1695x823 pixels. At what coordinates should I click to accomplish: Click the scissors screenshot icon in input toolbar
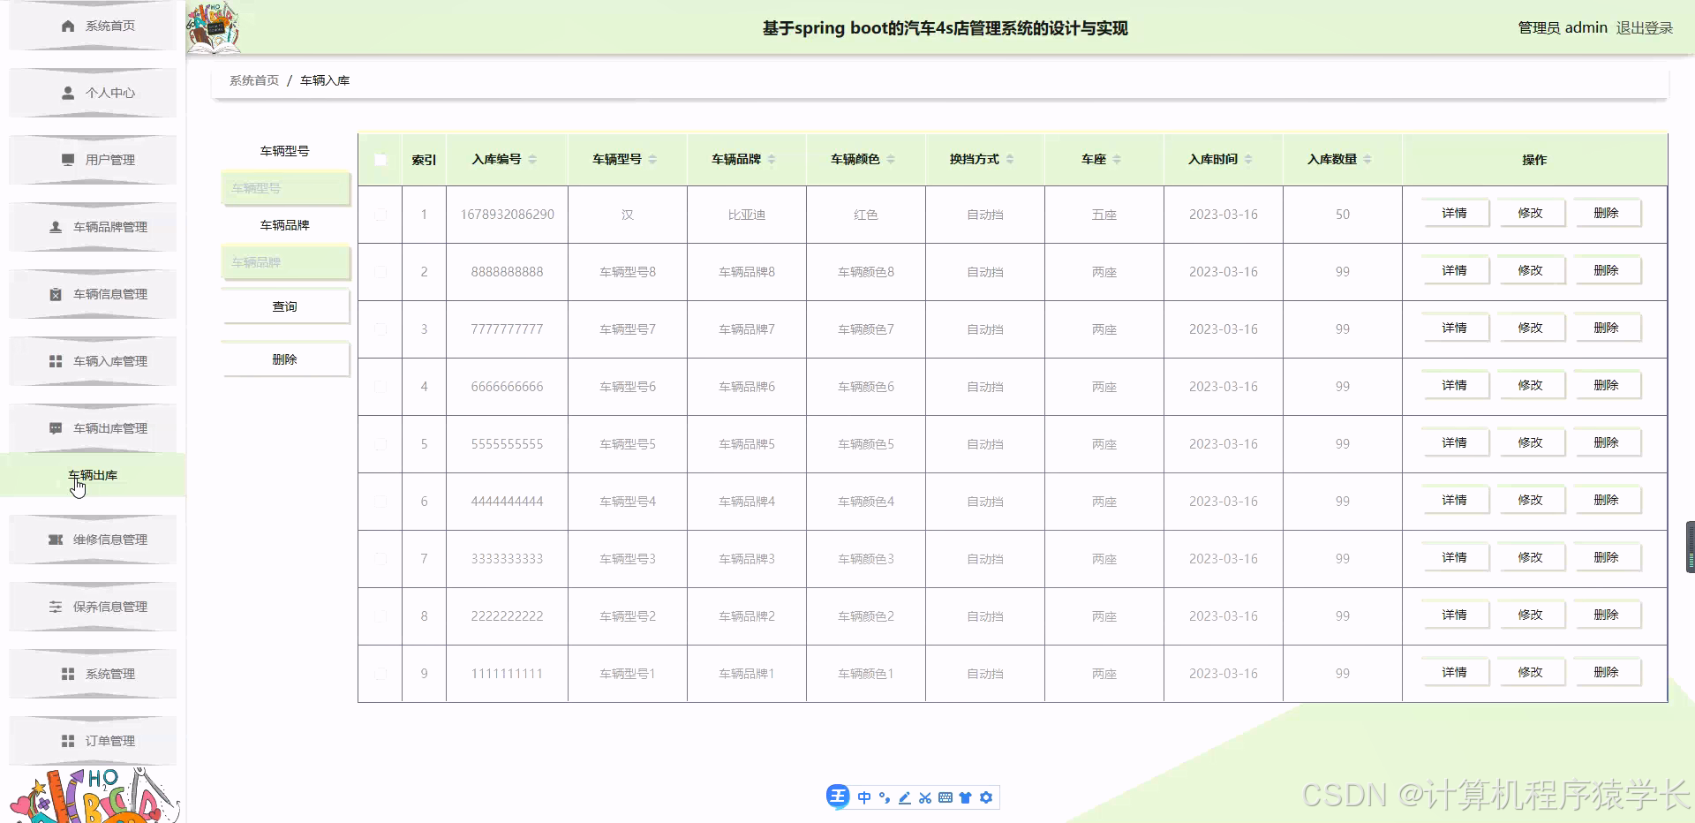(x=924, y=797)
